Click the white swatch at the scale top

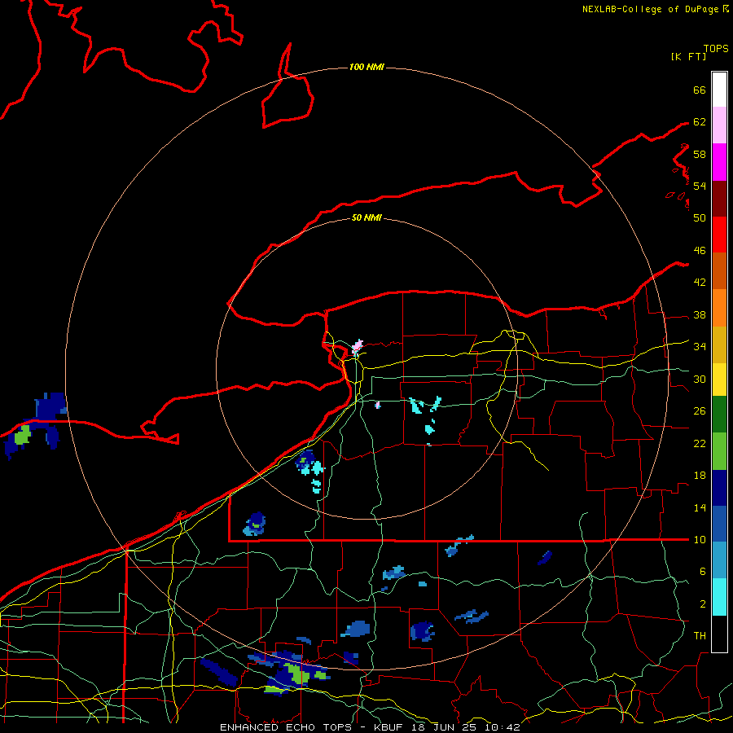tap(719, 90)
